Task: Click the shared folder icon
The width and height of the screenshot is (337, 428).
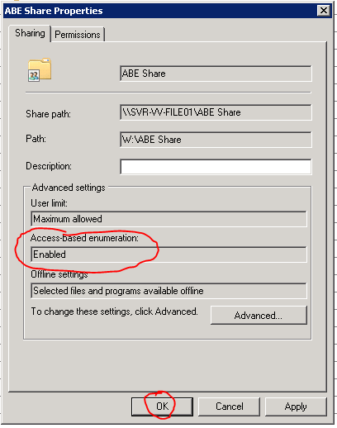Action: 40,69
